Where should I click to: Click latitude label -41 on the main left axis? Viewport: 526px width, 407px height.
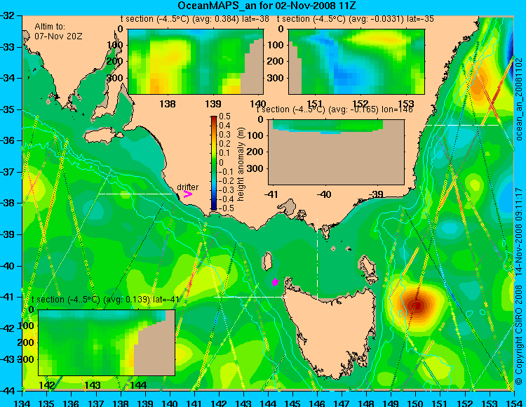click(x=8, y=297)
